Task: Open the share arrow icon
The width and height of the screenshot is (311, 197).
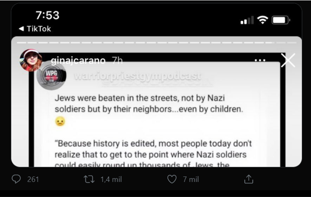Action: (249, 179)
